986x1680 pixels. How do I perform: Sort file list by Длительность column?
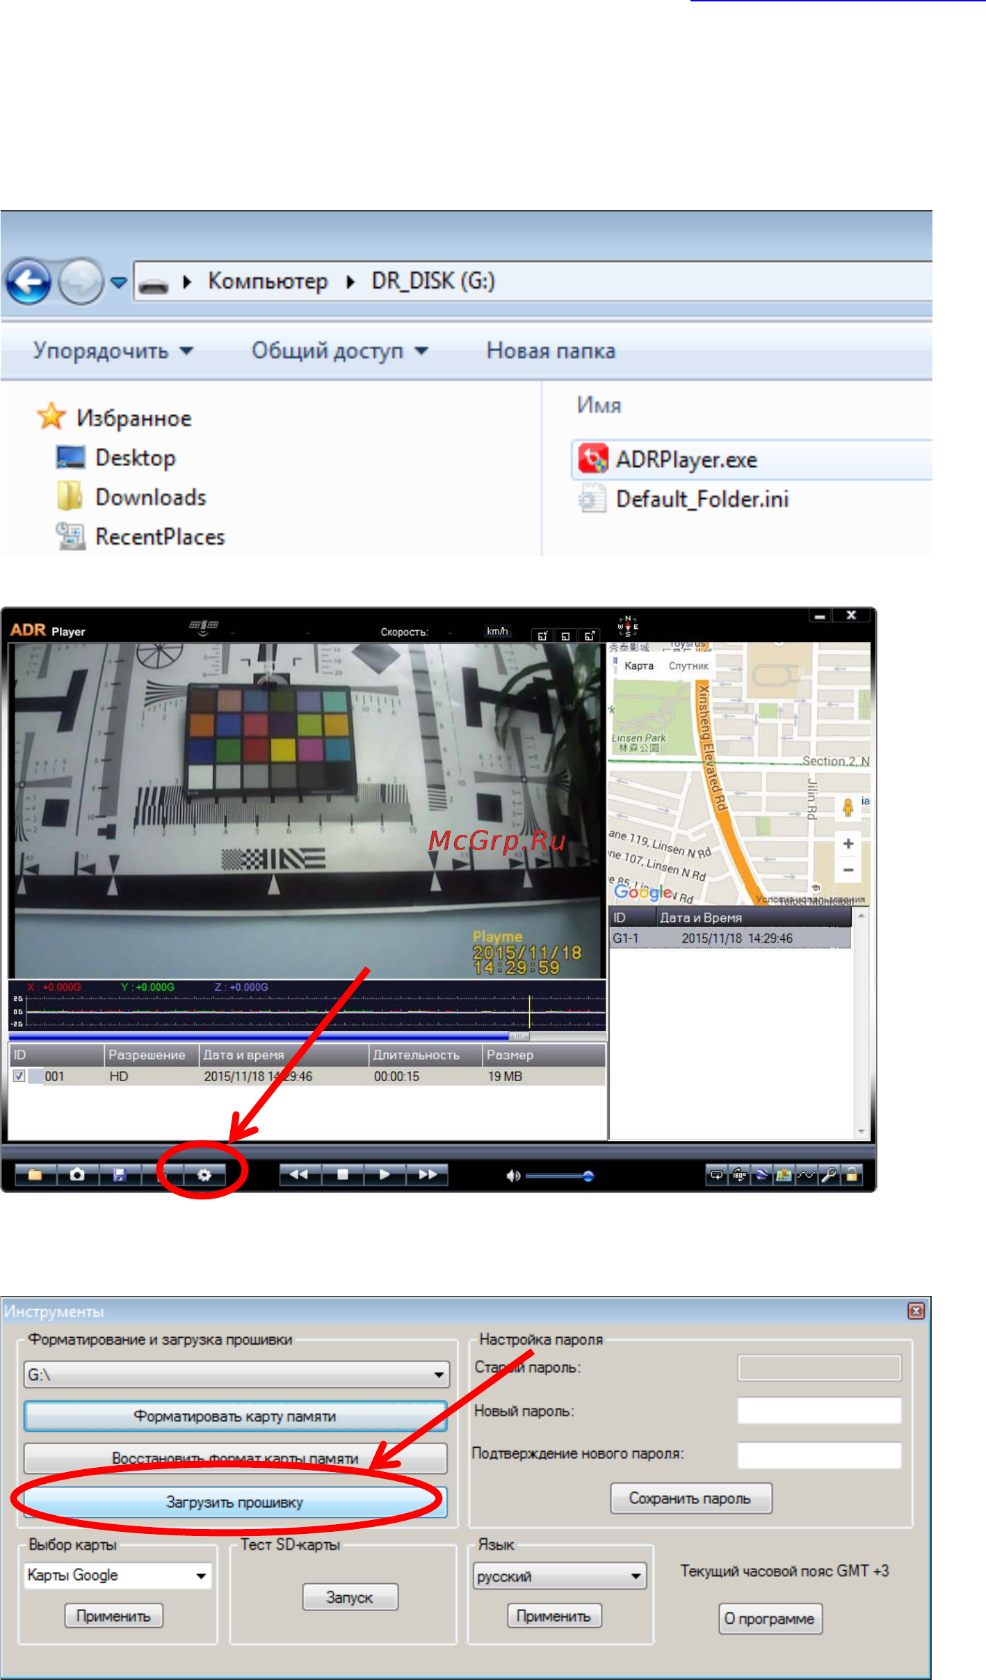[426, 1055]
